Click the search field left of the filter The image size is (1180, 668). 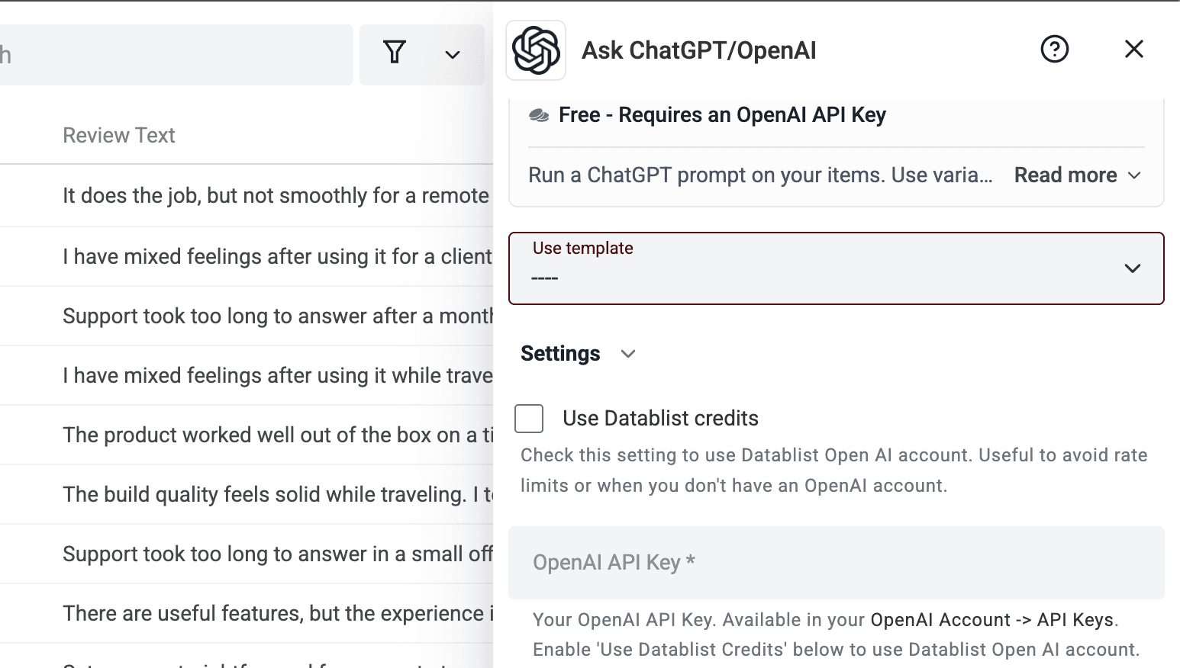pyautogui.click(x=176, y=55)
